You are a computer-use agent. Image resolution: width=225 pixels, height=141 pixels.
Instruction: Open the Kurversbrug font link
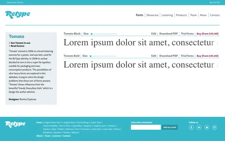point(83,122)
